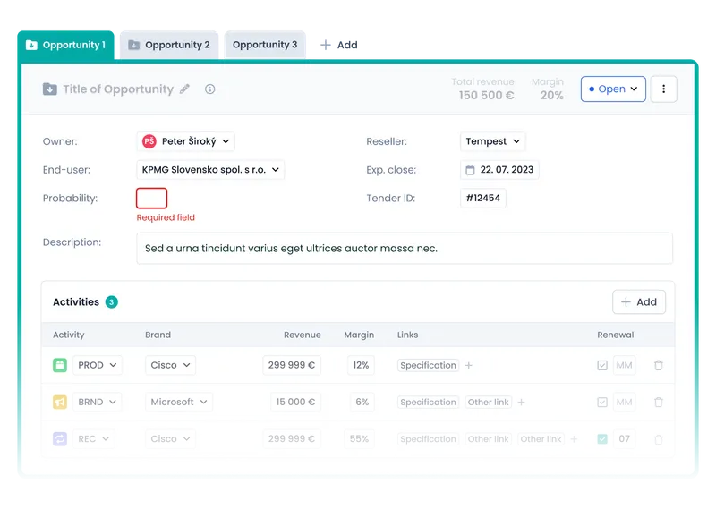
Task: Open the PROD activity type dropdown
Action: [x=98, y=365]
